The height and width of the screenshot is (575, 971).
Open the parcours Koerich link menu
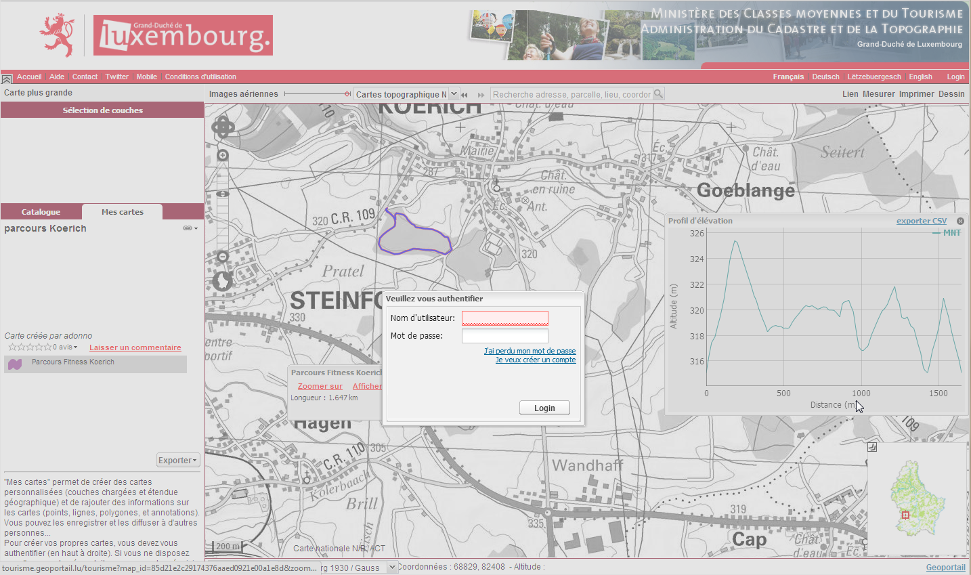190,228
